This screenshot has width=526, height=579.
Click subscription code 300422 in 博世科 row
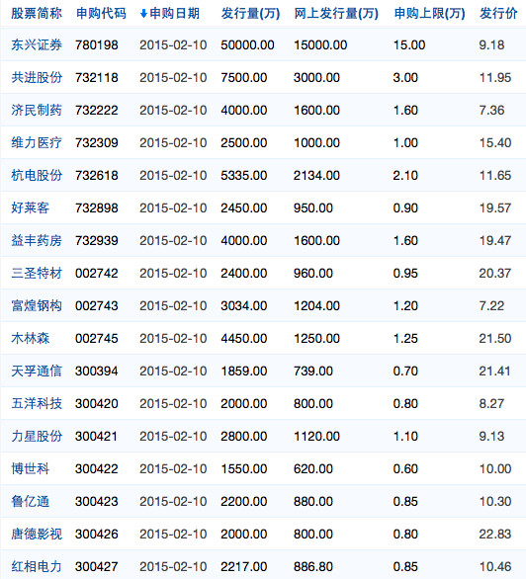(x=97, y=469)
